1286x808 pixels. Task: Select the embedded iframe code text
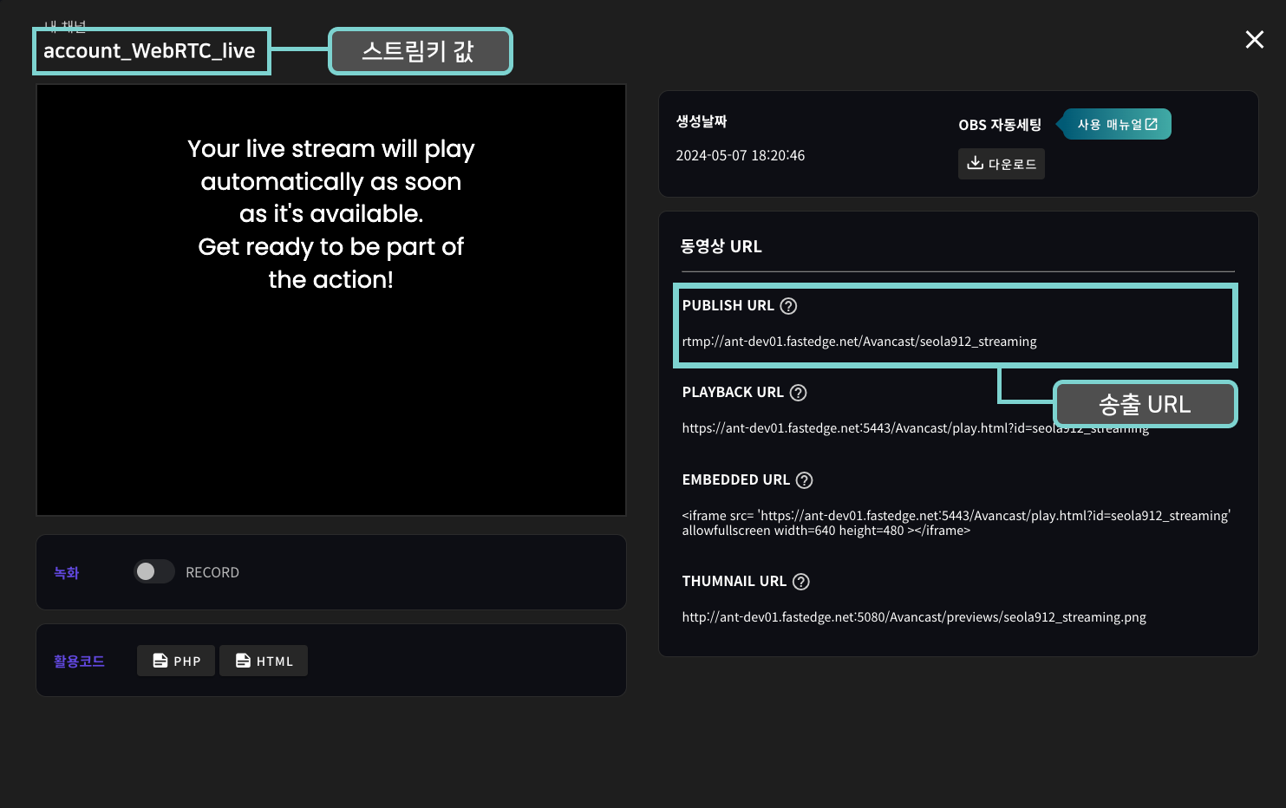(x=955, y=523)
